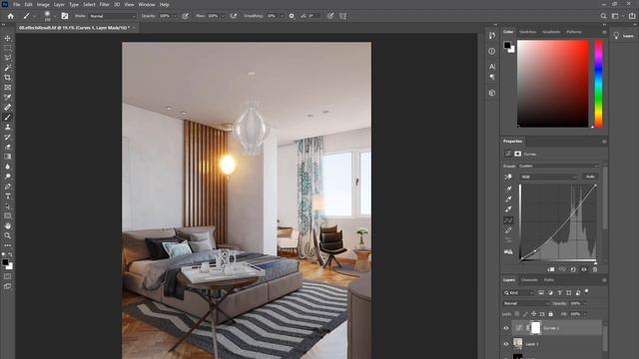Enable airbrush-style build-up

tap(234, 16)
